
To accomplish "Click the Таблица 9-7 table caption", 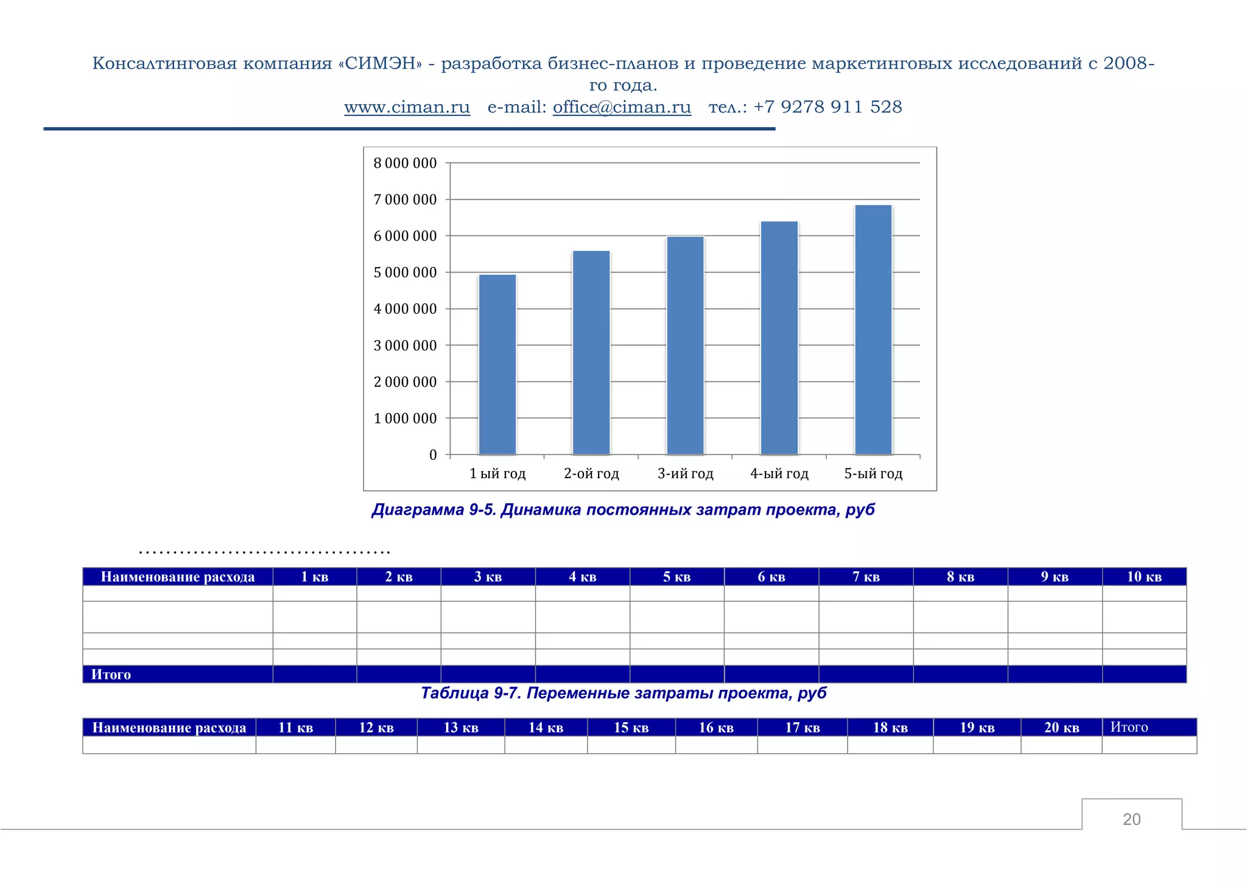I will pyautogui.click(x=623, y=693).
